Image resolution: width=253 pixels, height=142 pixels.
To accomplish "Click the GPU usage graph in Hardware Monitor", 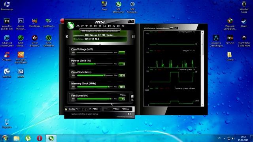I will click(x=172, y=60).
